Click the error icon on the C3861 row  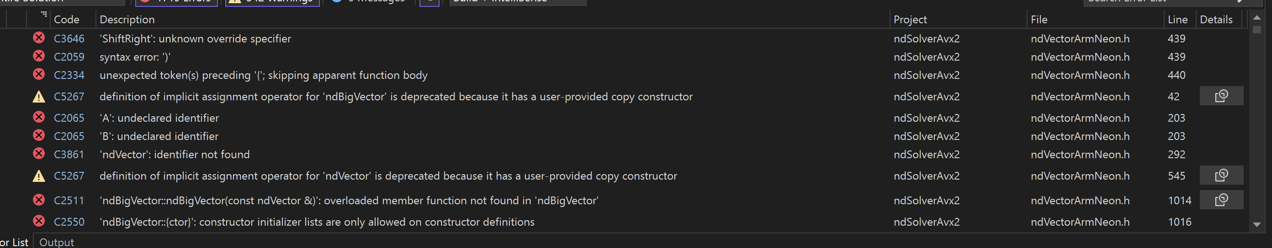(x=38, y=154)
